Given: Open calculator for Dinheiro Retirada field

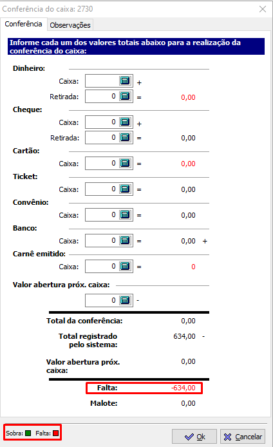Looking at the screenshot, I should click(x=126, y=97).
